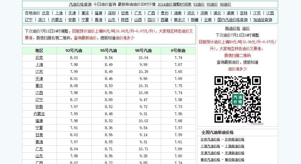This screenshot has width=301, height=164.
Task: Click the 天津柴油价格 sidebar link
Action: [234, 153]
